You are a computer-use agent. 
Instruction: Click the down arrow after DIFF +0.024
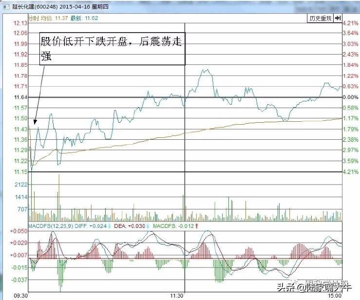tap(110, 226)
